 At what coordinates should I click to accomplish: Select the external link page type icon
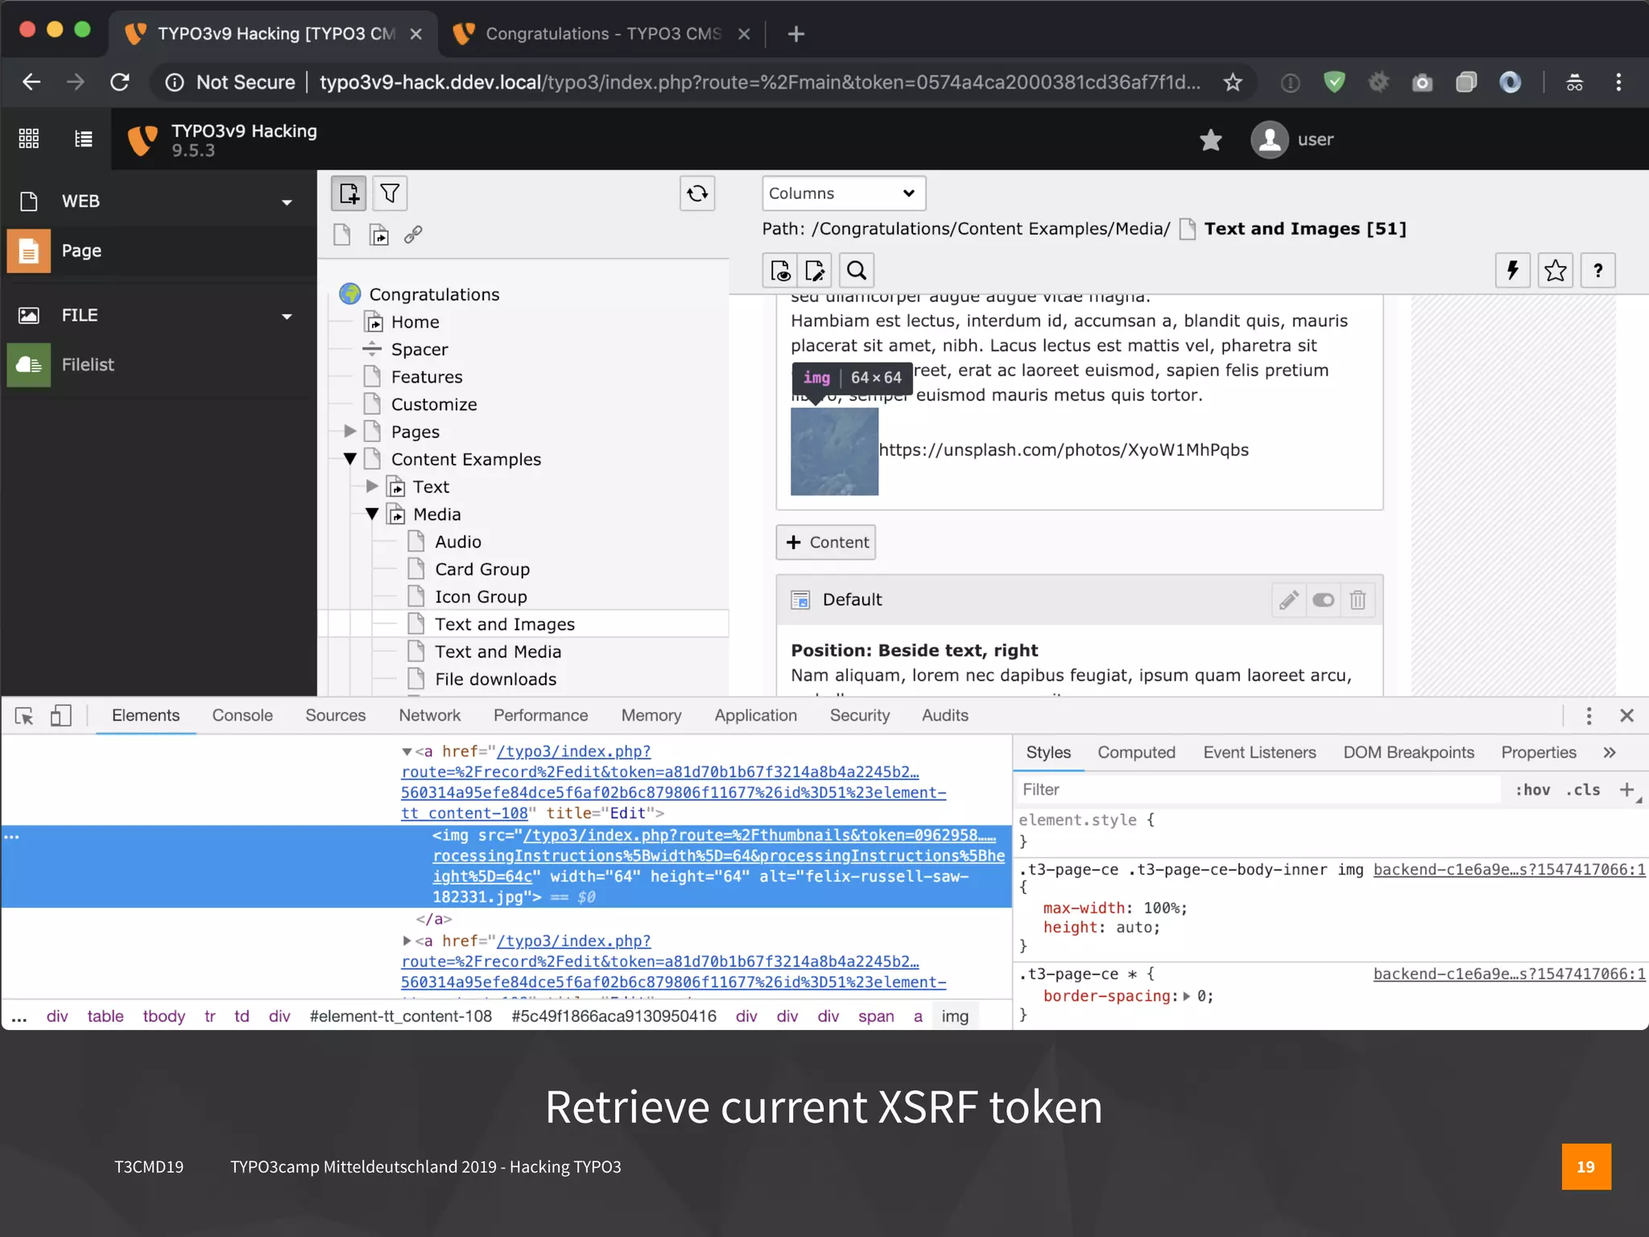tap(413, 234)
